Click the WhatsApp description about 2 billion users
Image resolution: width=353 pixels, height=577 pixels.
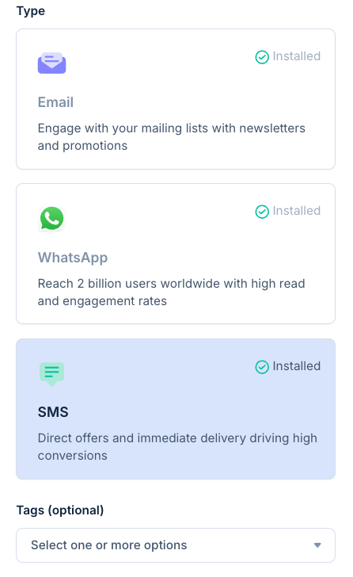171,292
